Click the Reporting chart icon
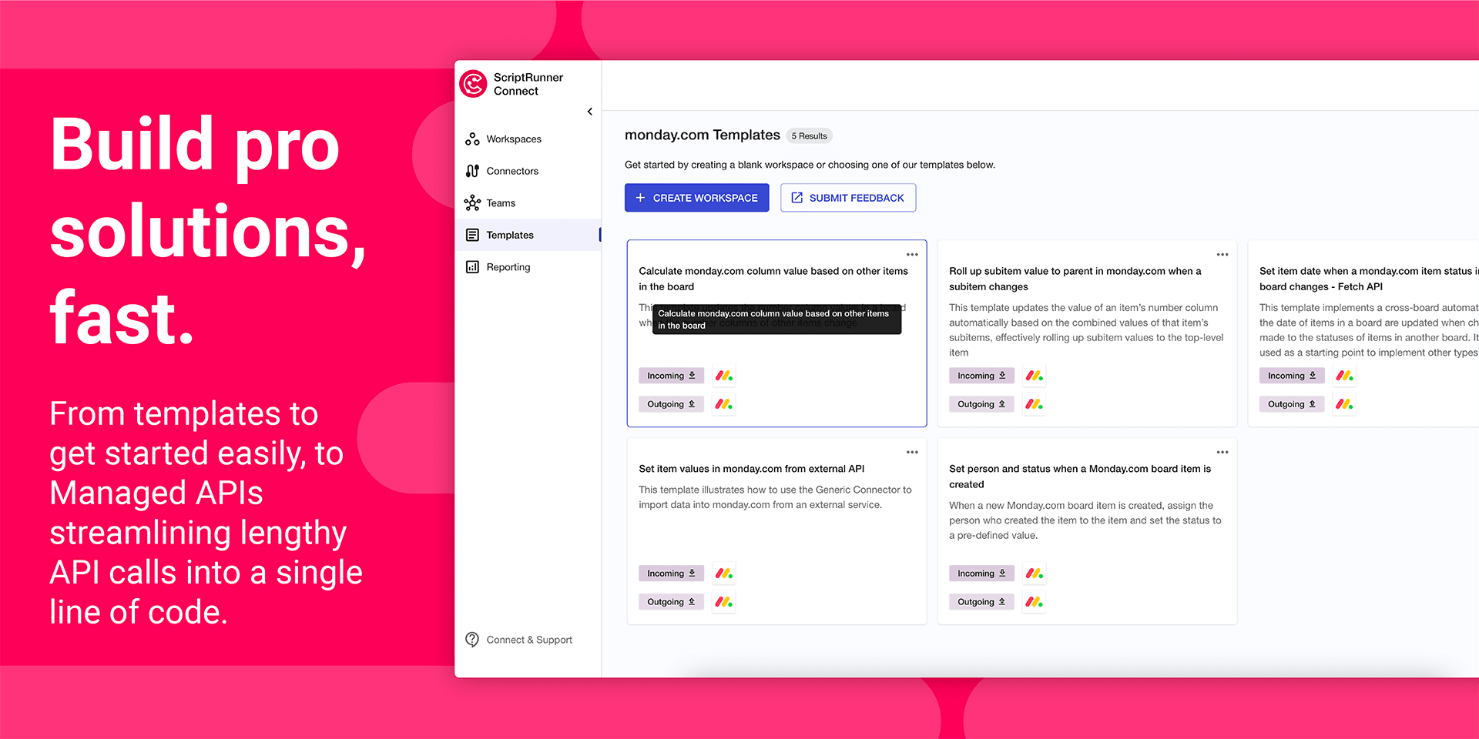Screen dimensions: 1479x739 coord(472,267)
